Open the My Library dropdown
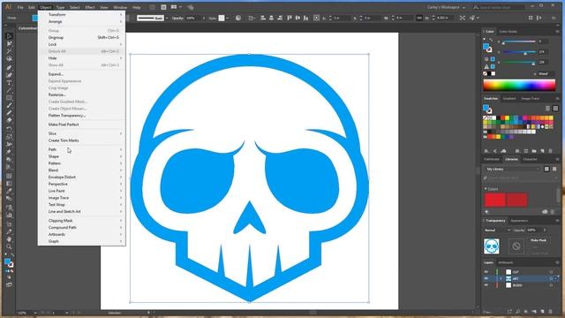Image resolution: width=565 pixels, height=318 pixels. [x=512, y=169]
